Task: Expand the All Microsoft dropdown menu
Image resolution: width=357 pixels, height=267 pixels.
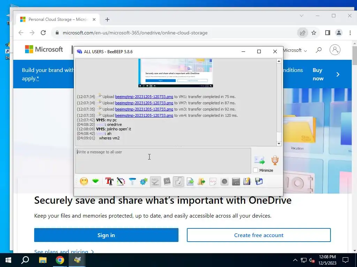Action: click(x=295, y=50)
